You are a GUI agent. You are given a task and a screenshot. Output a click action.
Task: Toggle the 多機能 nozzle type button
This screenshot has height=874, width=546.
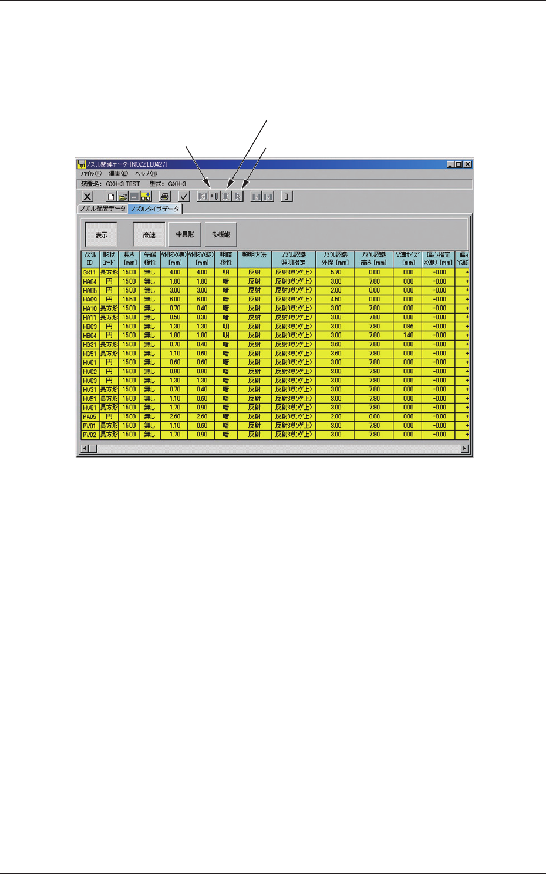tap(221, 234)
